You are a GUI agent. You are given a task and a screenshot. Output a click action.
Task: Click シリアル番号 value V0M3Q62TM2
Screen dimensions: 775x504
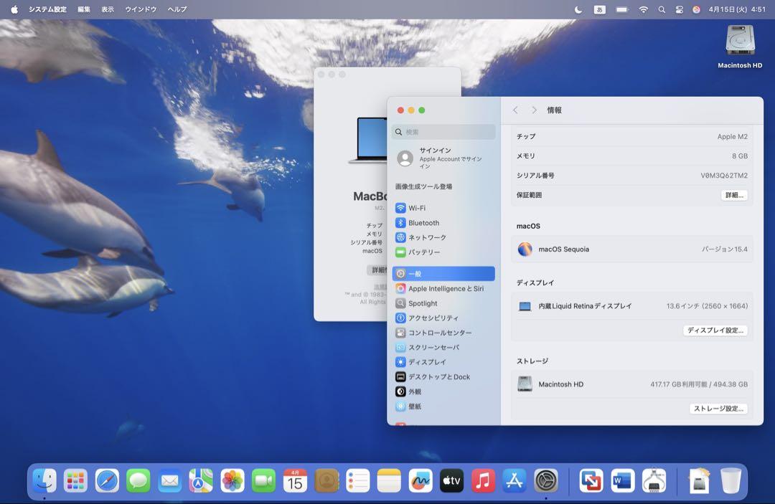(x=723, y=175)
